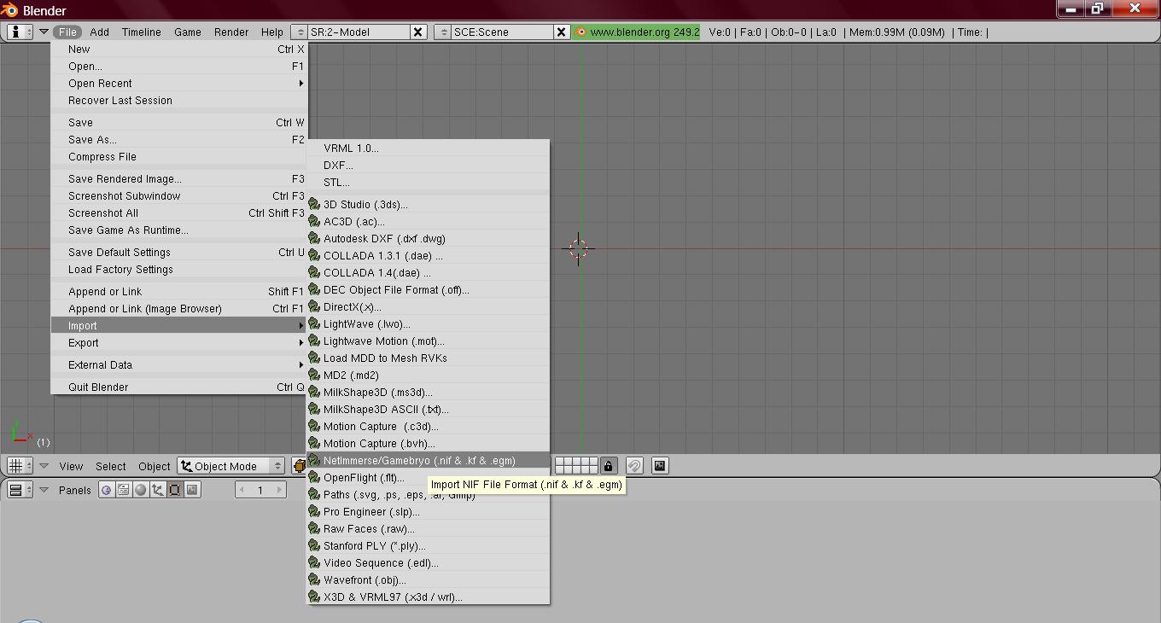Image resolution: width=1161 pixels, height=623 pixels.
Task: Toggle the layer lock padlock button
Action: tap(608, 466)
